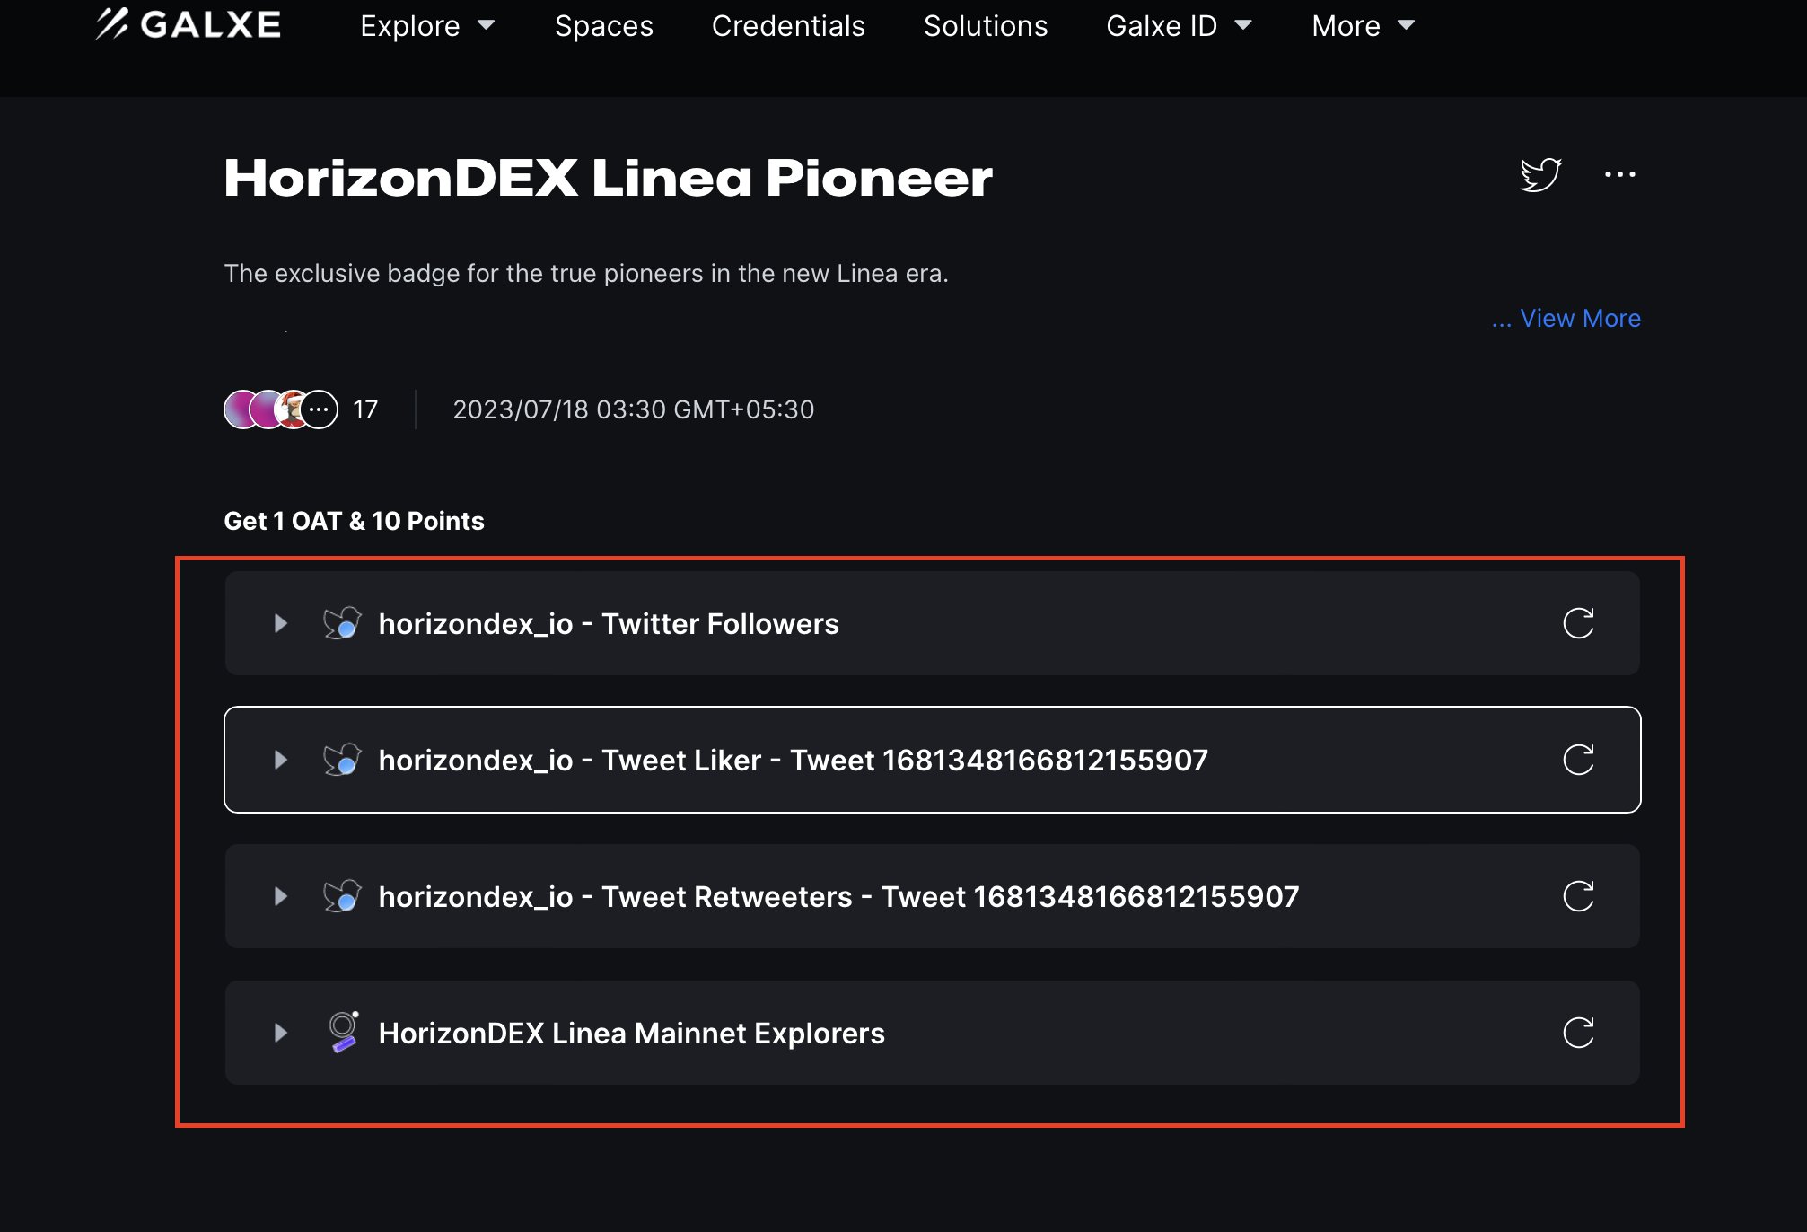
Task: Expand the Tweet Liker task
Action: (x=280, y=760)
